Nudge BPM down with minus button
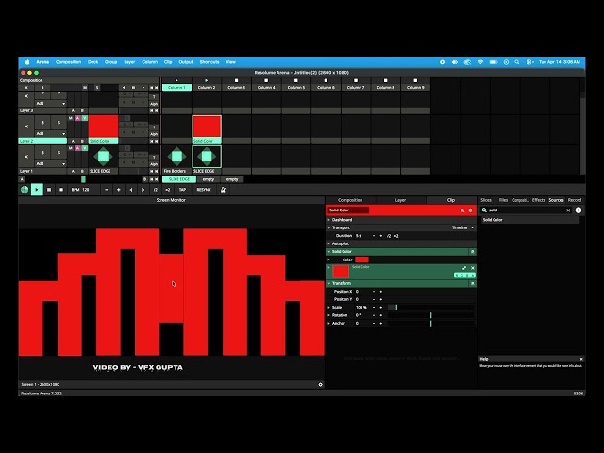The image size is (604, 453). click(x=107, y=190)
